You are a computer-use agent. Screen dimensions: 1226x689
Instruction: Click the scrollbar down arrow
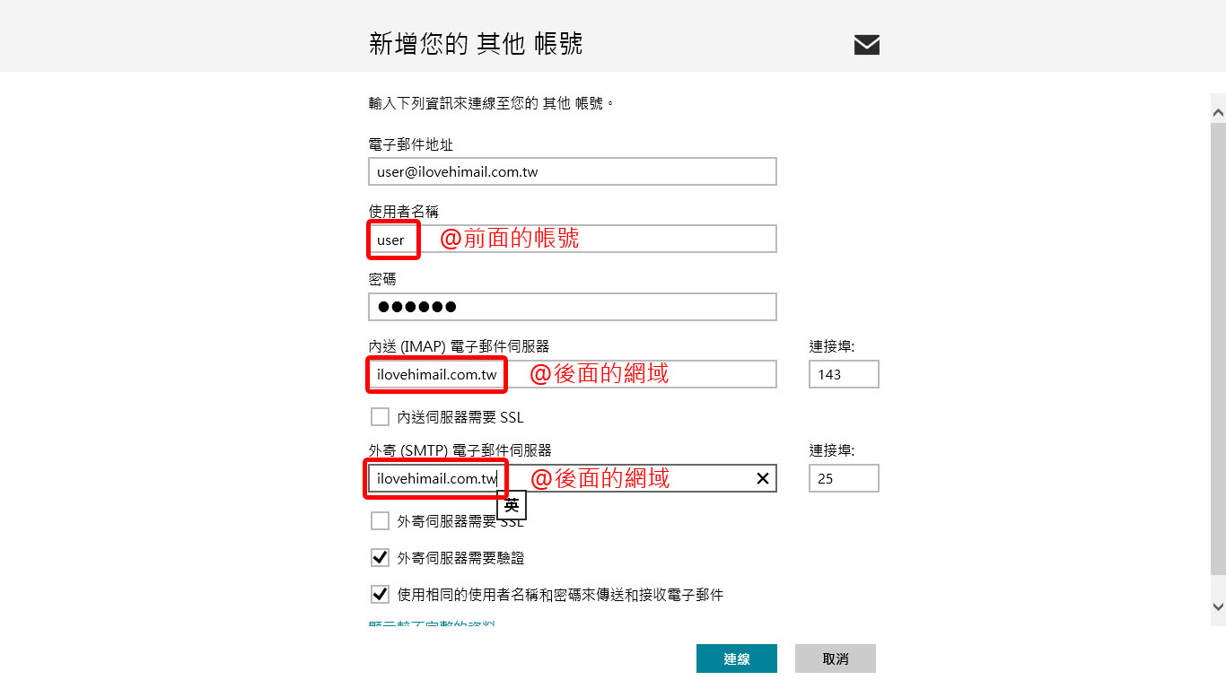(1218, 606)
